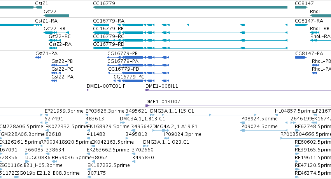Click the GstZ1 gene label
The image size is (331, 179).
[x=42, y=3]
